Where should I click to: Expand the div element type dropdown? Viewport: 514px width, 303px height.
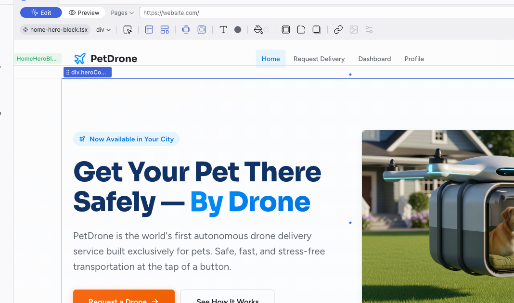[x=103, y=30]
